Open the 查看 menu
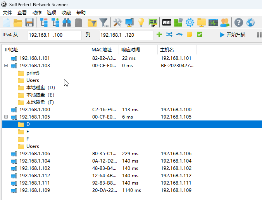Screen dimensions: 262x200 tap(22, 13)
